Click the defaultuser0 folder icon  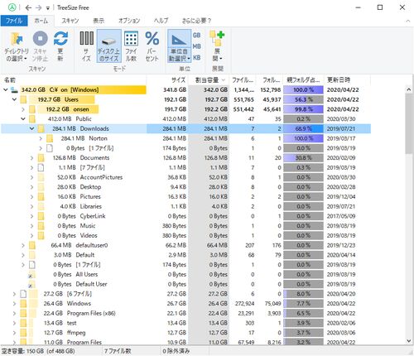32,245
